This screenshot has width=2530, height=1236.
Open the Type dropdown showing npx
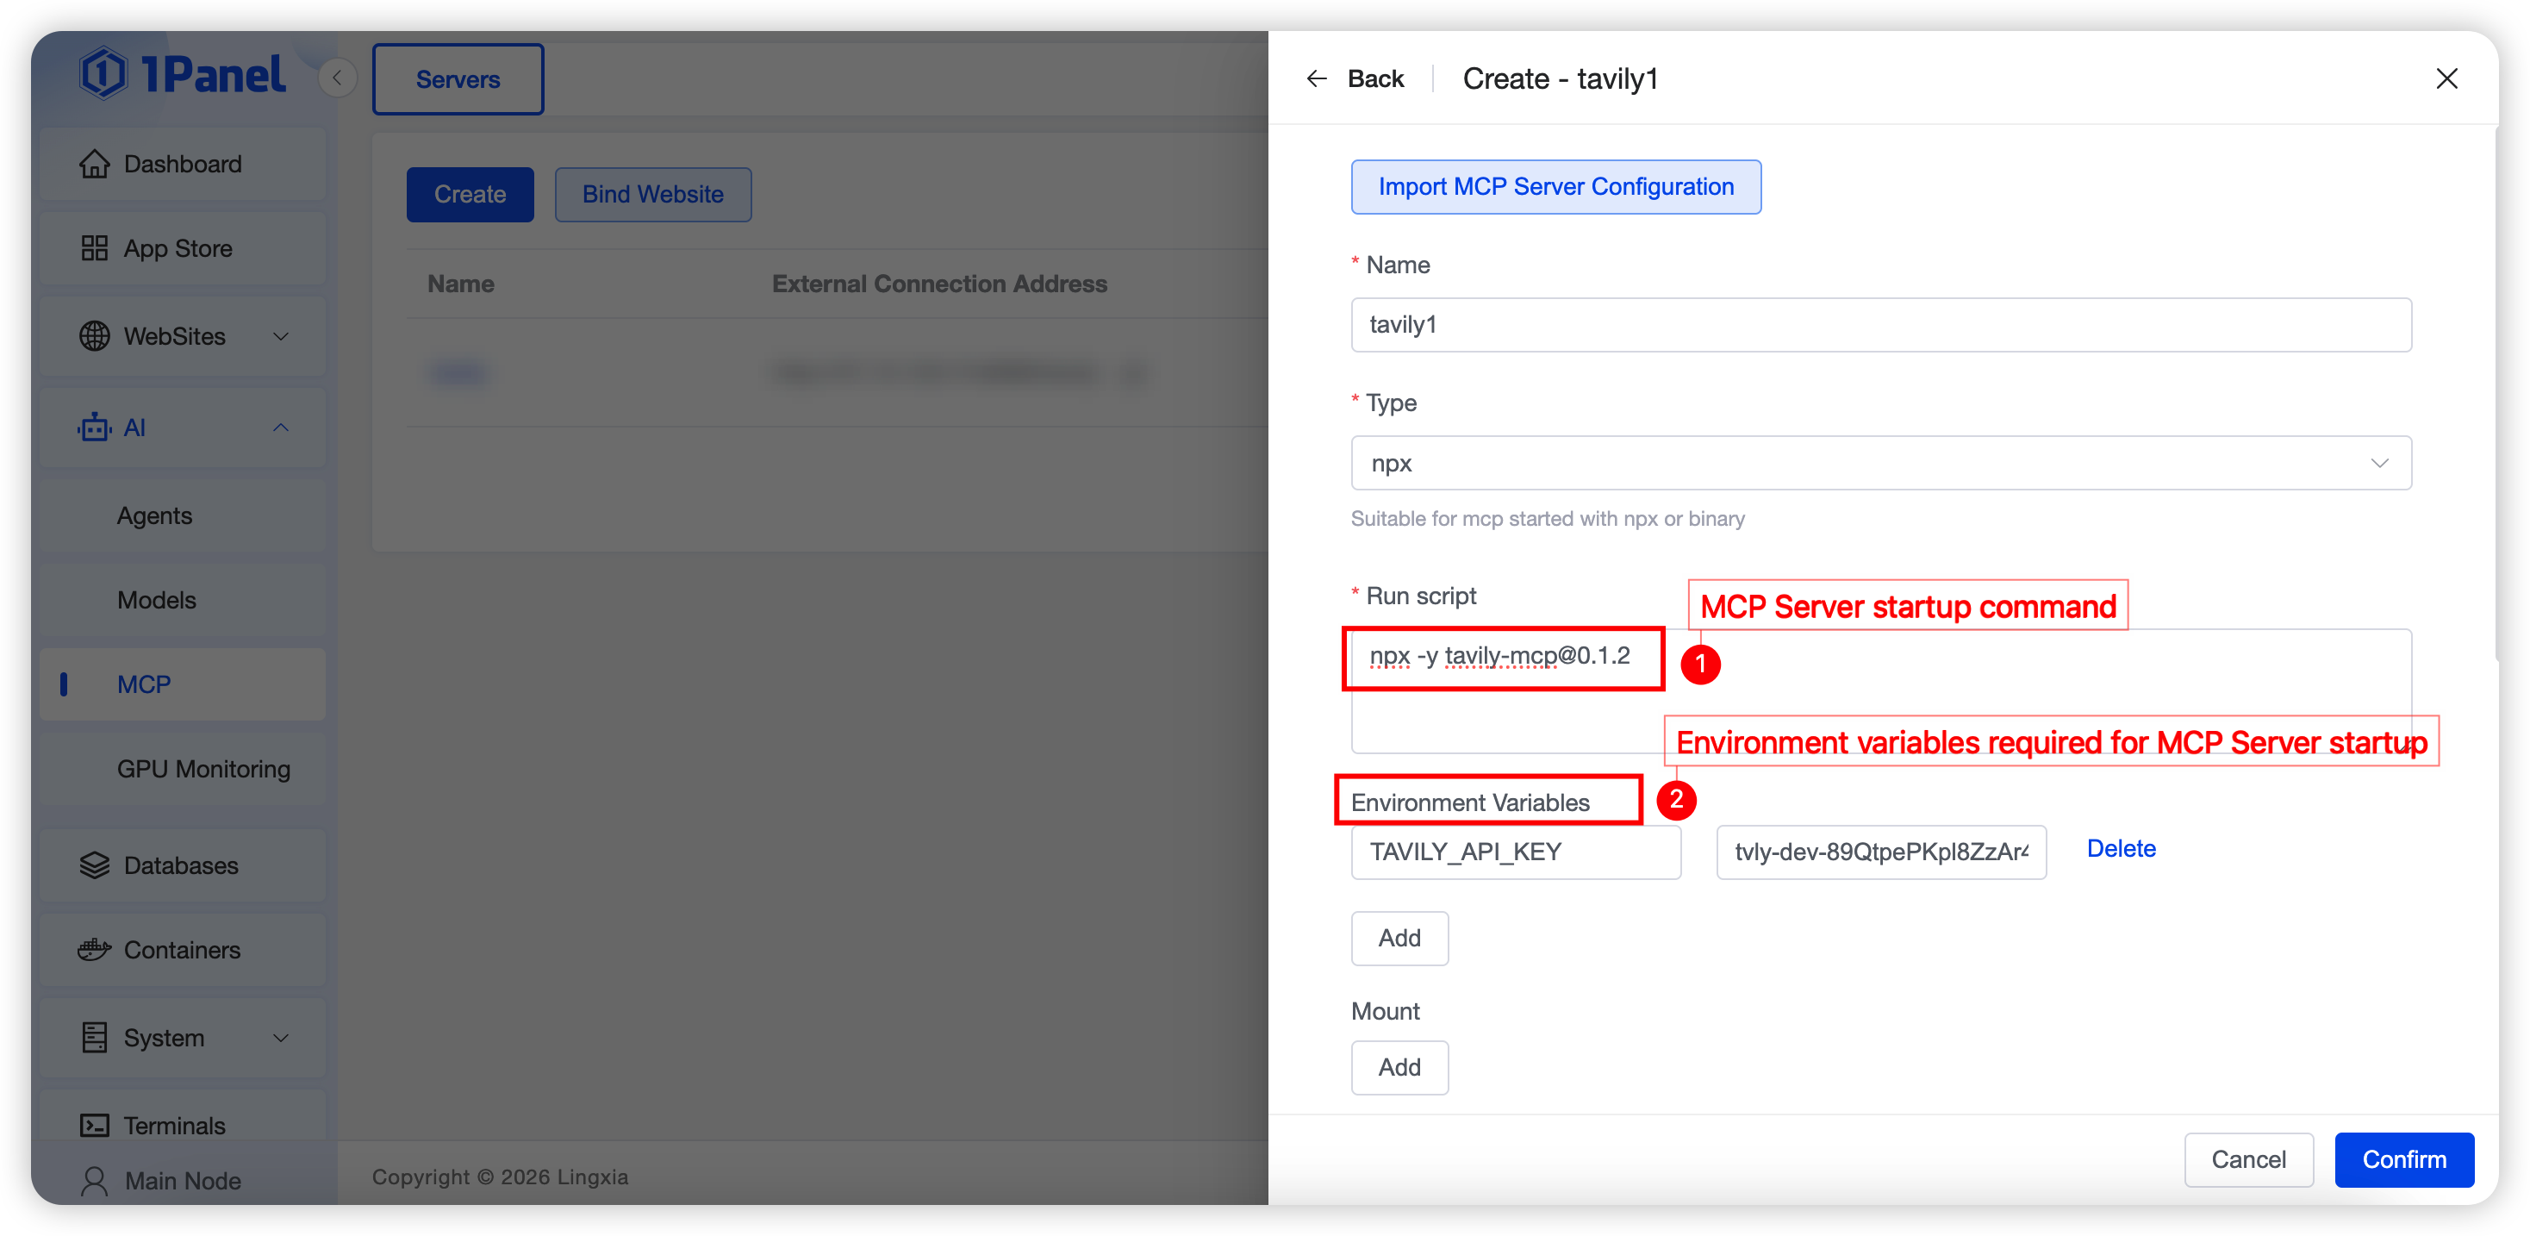coord(1879,463)
